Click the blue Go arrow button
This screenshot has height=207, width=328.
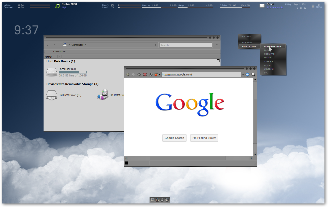coord(247,74)
